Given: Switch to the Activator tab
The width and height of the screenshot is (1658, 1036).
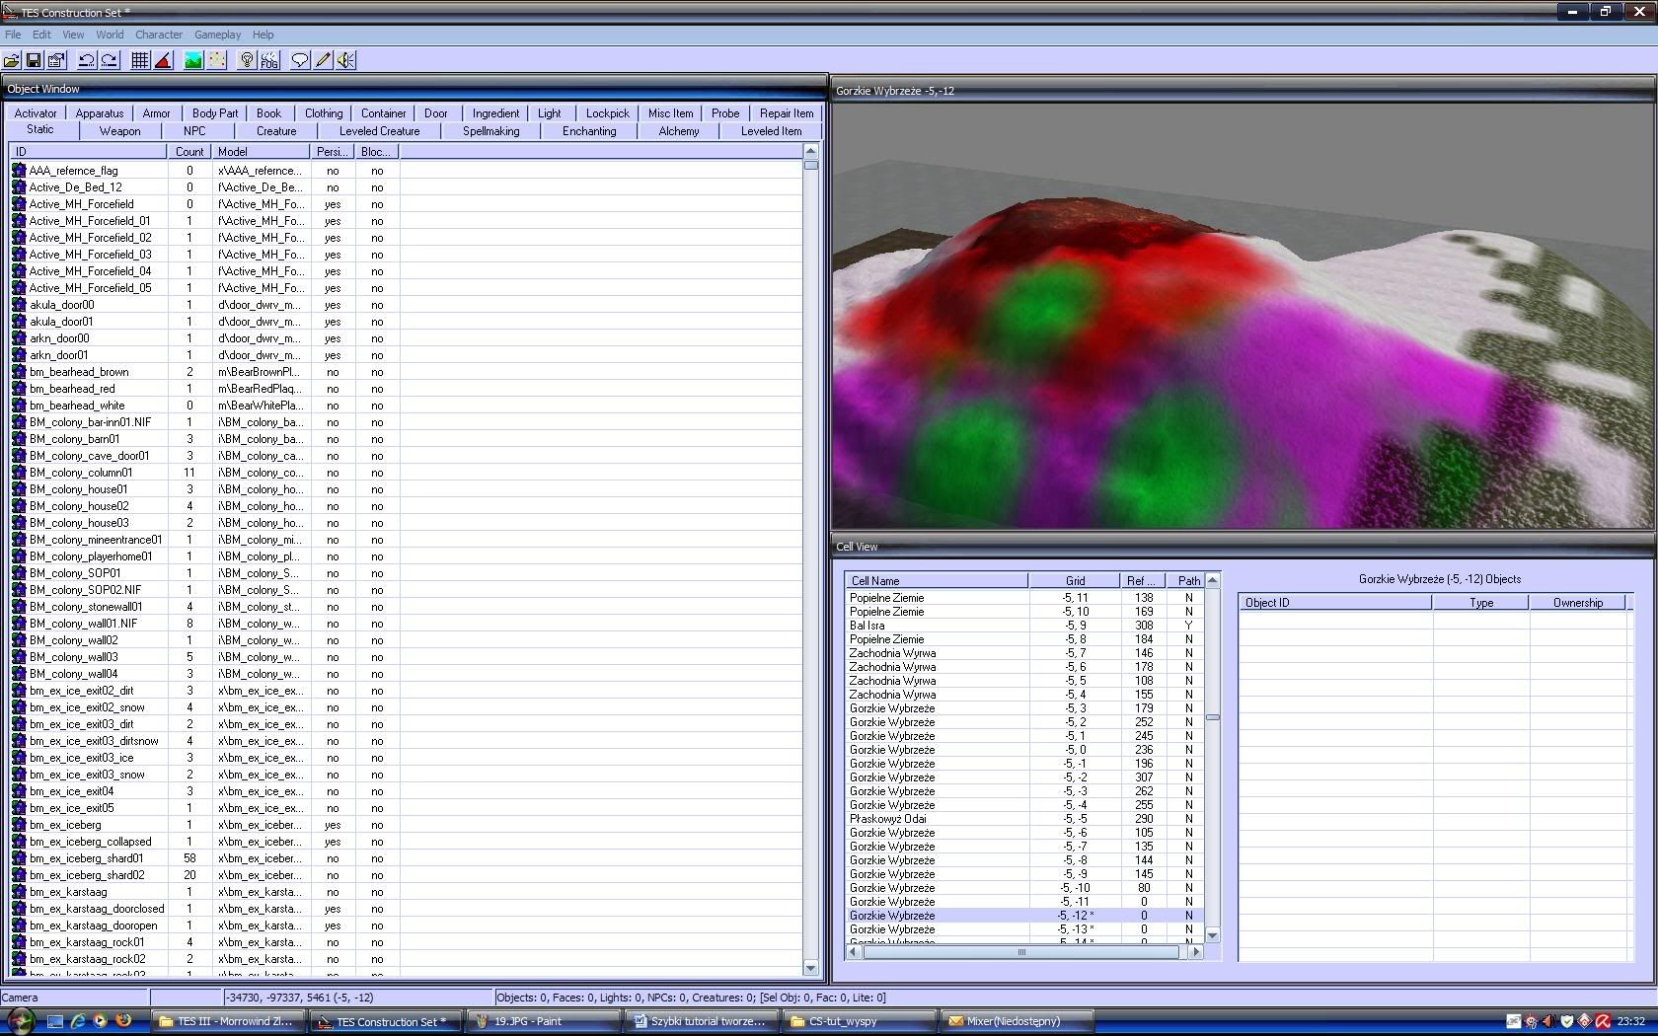Looking at the screenshot, I should click(x=36, y=113).
